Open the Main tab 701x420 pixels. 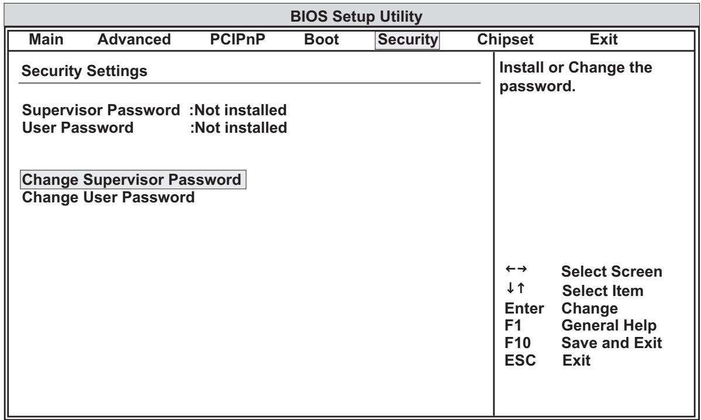(x=46, y=39)
